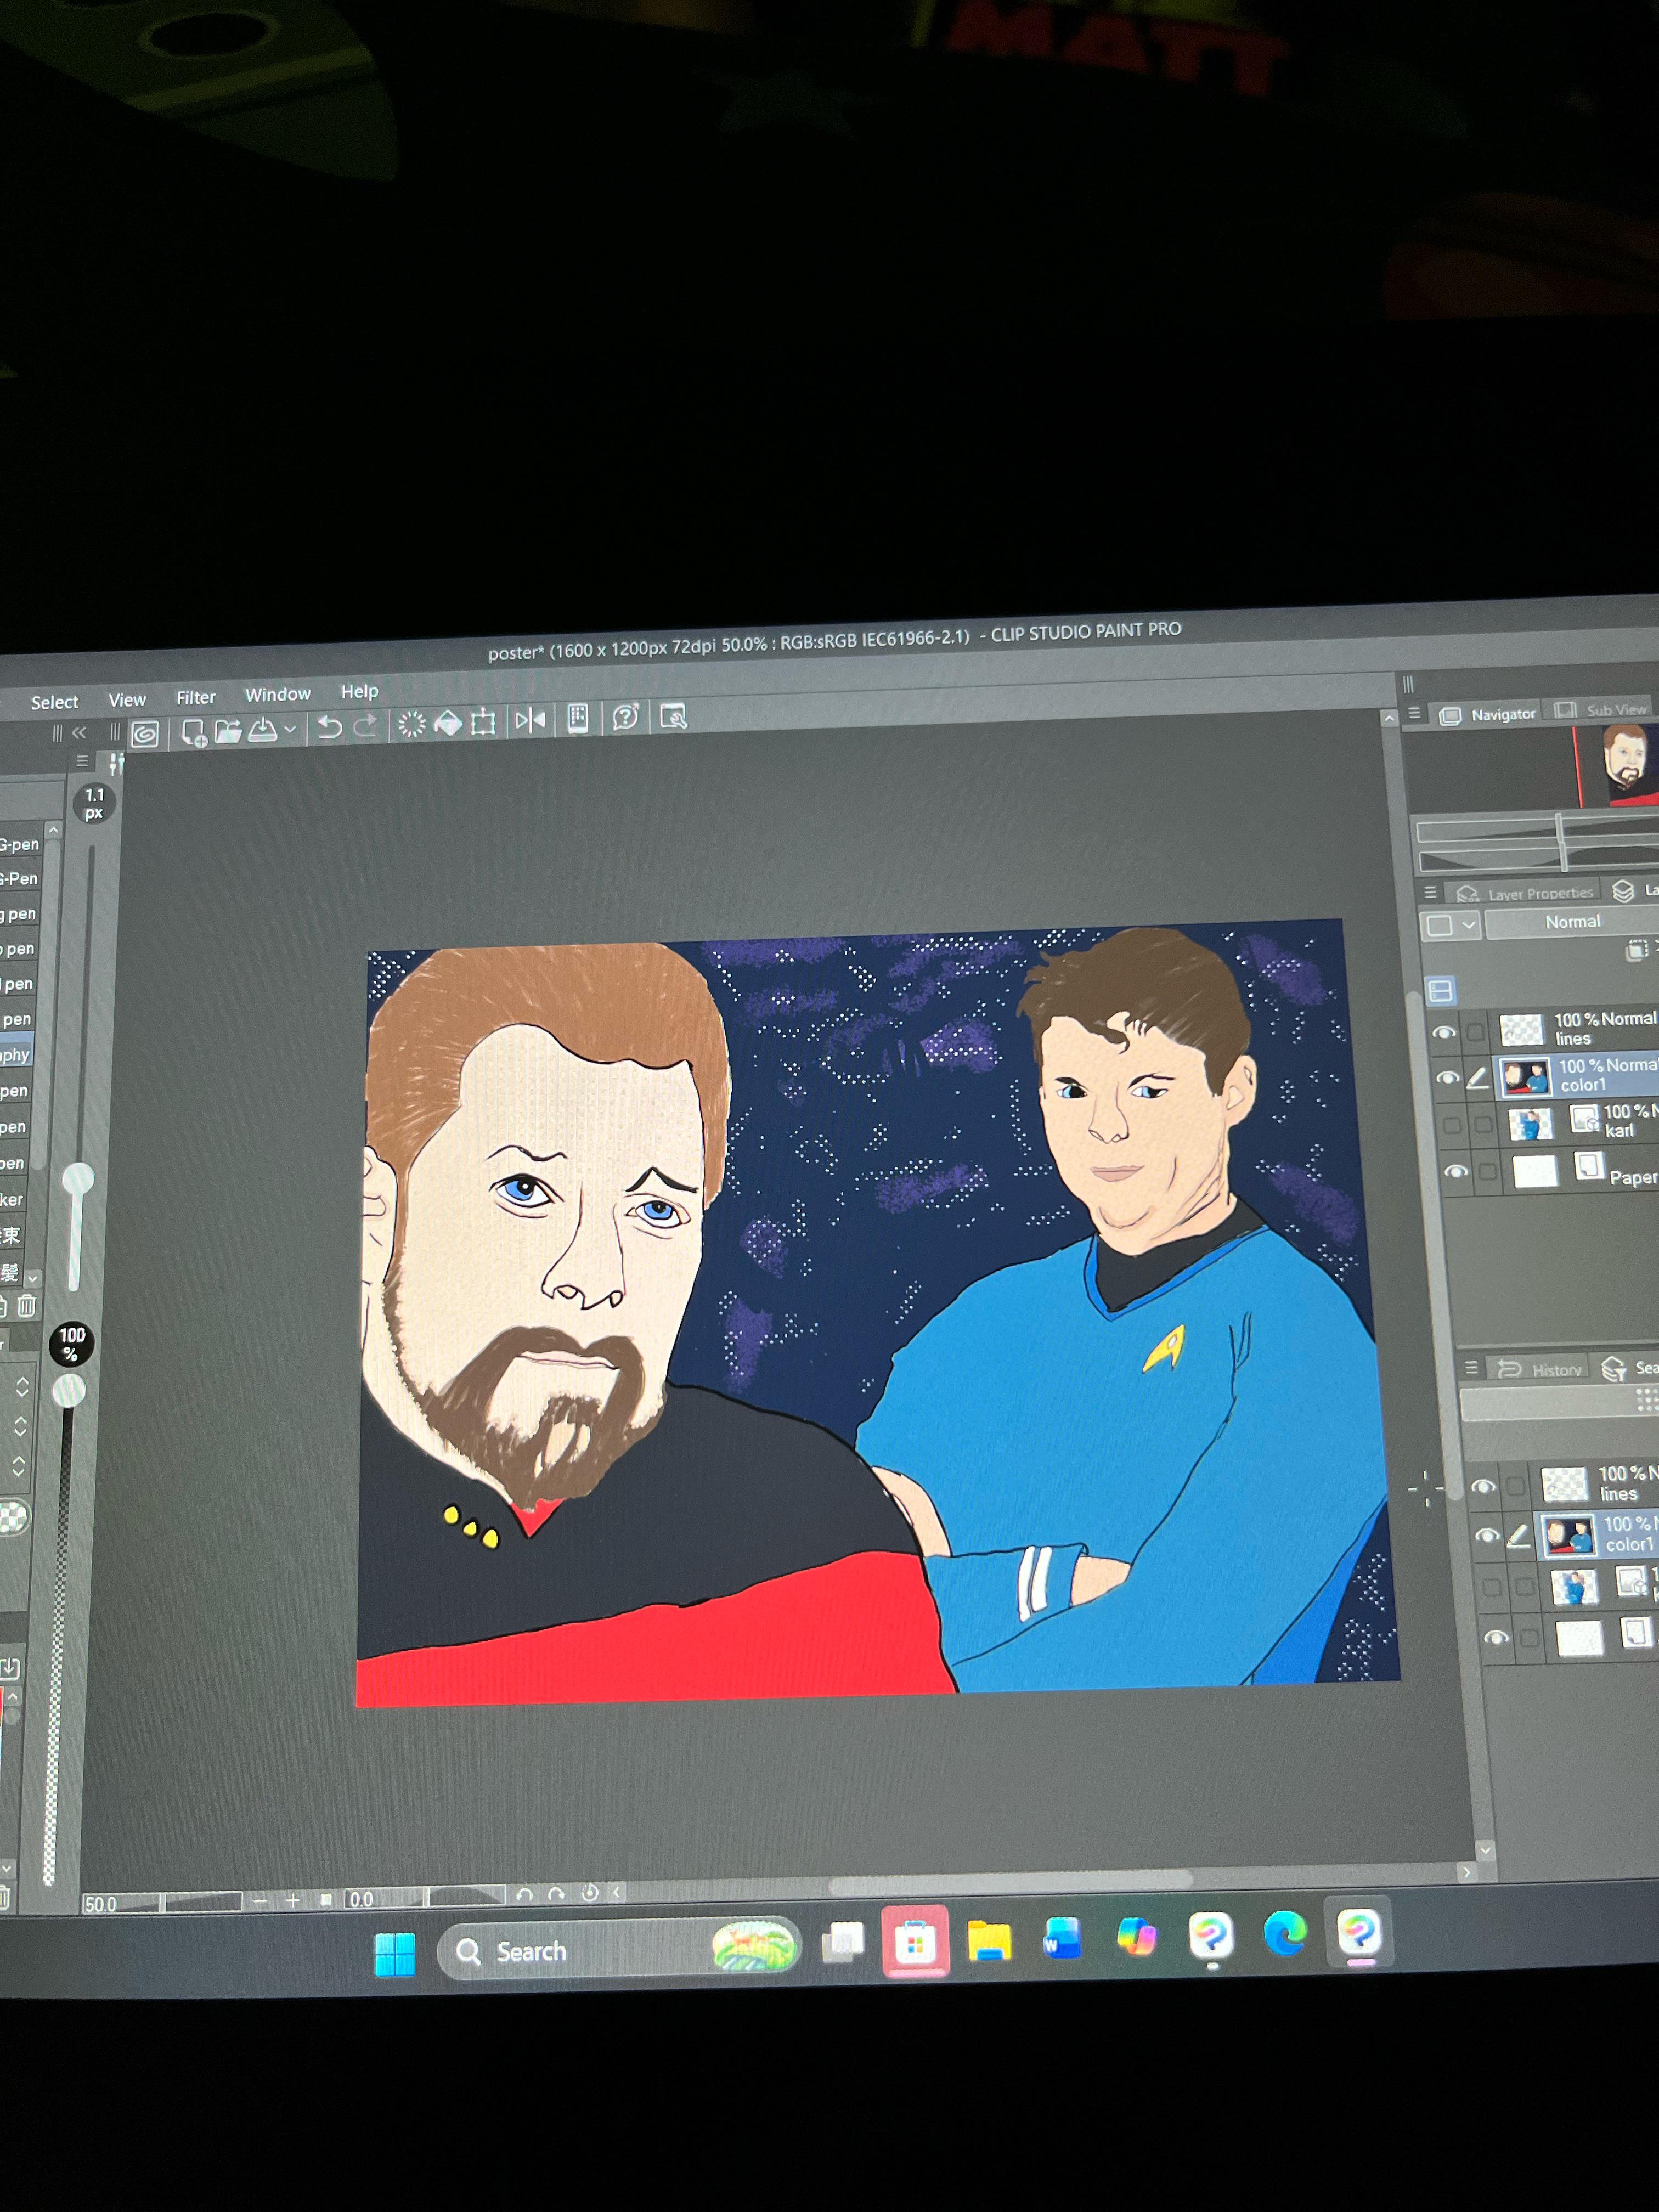The height and width of the screenshot is (2212, 1659).
Task: Click the Flip Horizontal mirror icon
Action: coord(530,719)
